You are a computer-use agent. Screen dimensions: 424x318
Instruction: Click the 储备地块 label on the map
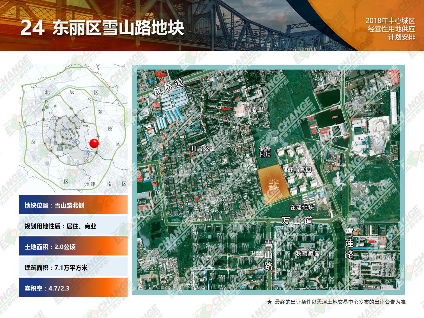pyautogui.click(x=265, y=152)
